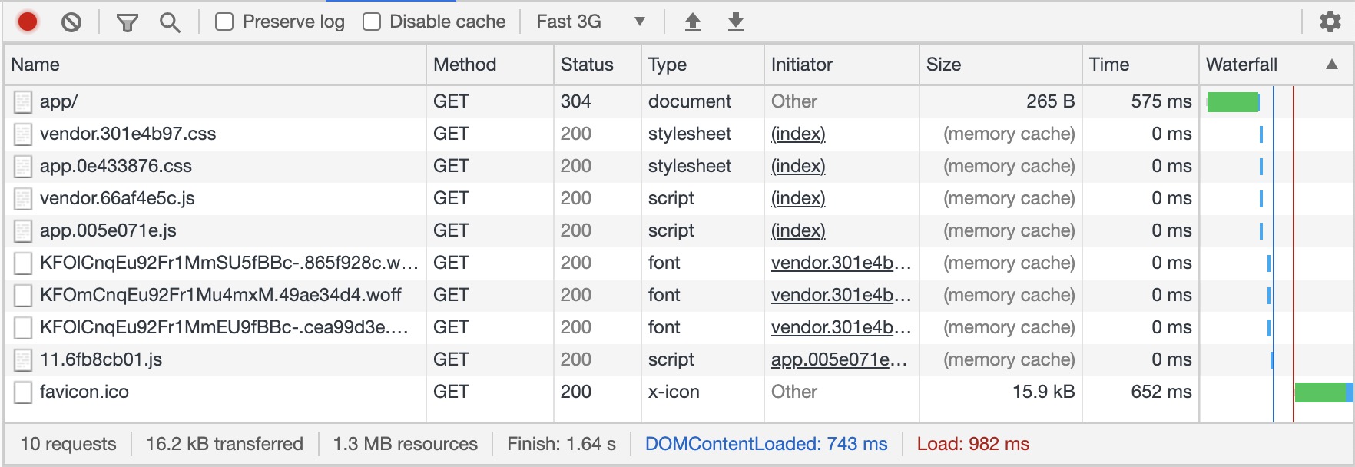
Task: Import HAR file with upload arrow
Action: coord(693,22)
